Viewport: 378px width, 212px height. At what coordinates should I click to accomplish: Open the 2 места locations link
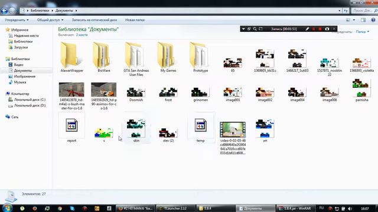point(82,35)
